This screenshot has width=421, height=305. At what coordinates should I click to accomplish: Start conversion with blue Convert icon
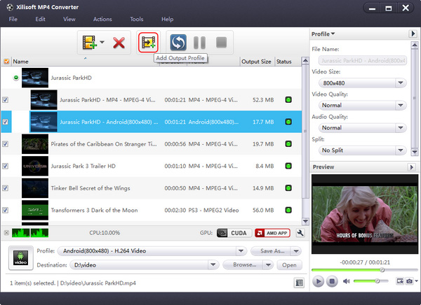point(178,42)
